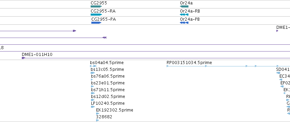Image resolution: width=290 pixels, height=122 pixels.
Task: Open the Or24a gene label
Action: pos(186,3)
